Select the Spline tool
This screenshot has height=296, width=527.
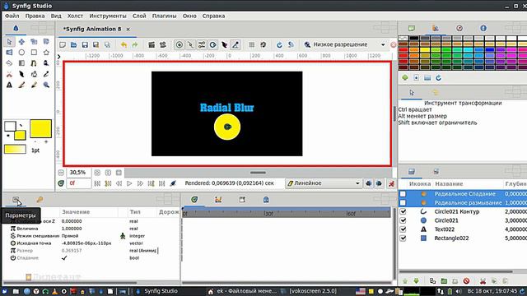34,63
